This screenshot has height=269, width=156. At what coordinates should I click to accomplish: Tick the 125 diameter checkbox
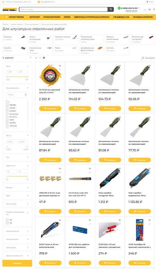click(x=7, y=220)
